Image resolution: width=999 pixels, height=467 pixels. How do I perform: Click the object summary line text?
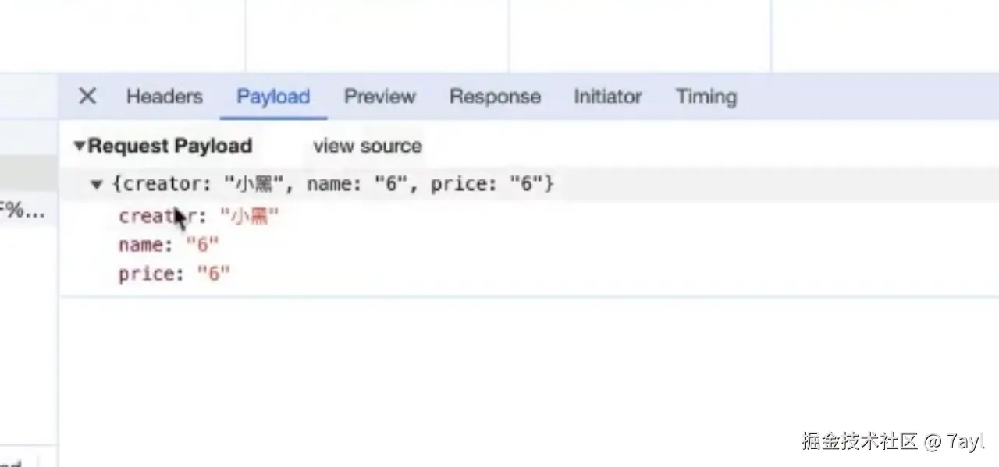click(333, 185)
